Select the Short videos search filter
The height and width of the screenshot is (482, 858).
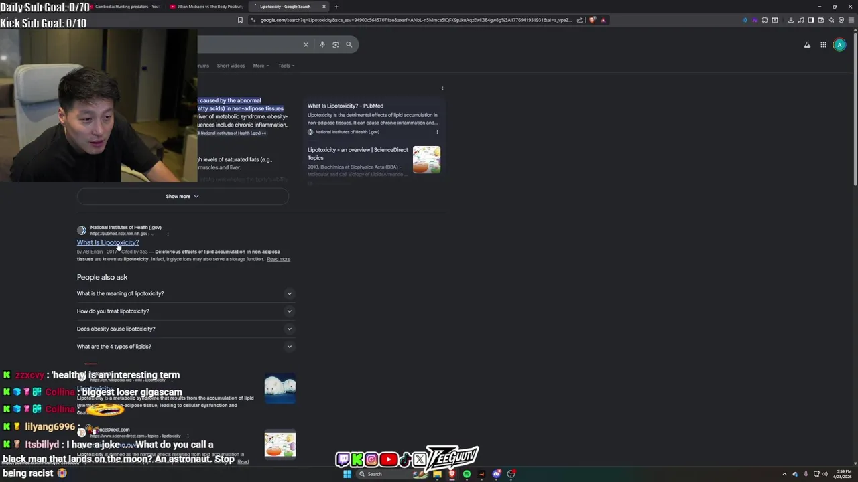click(x=231, y=66)
